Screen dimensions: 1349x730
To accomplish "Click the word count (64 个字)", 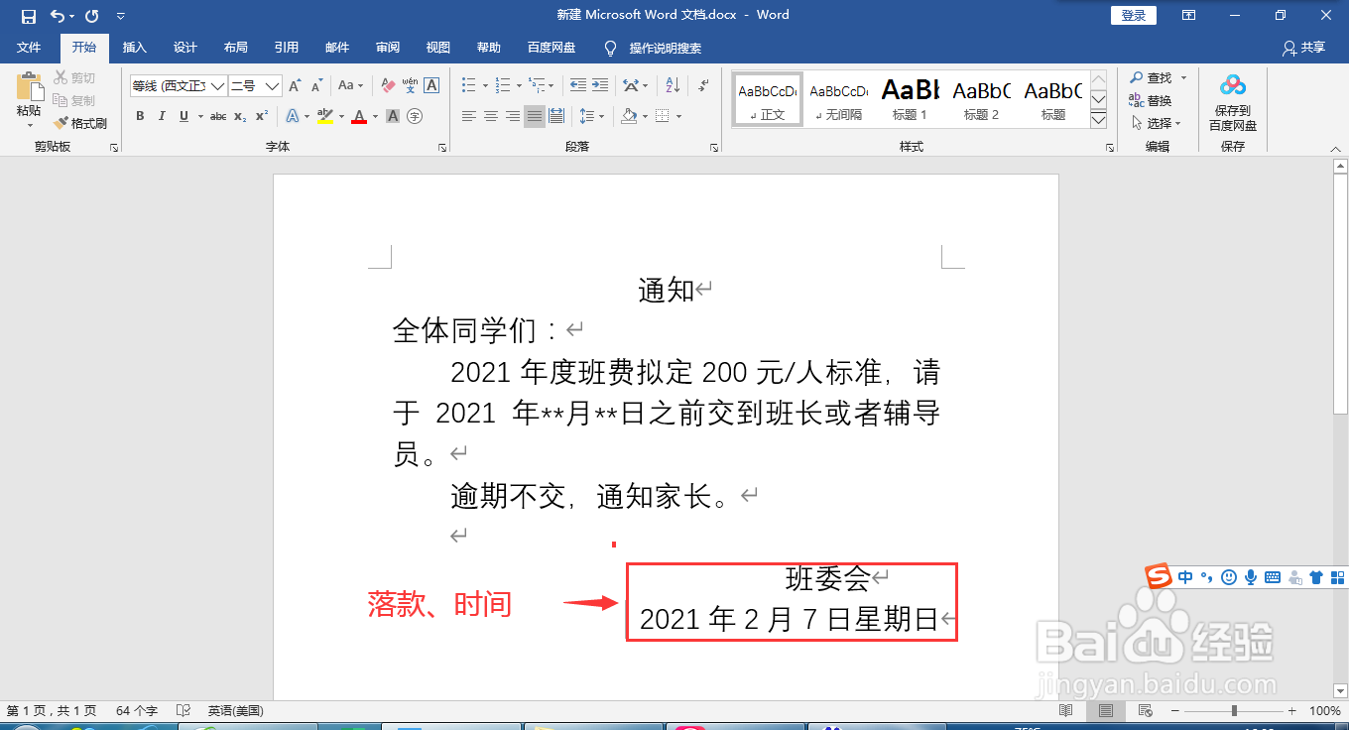I will pyautogui.click(x=137, y=711).
